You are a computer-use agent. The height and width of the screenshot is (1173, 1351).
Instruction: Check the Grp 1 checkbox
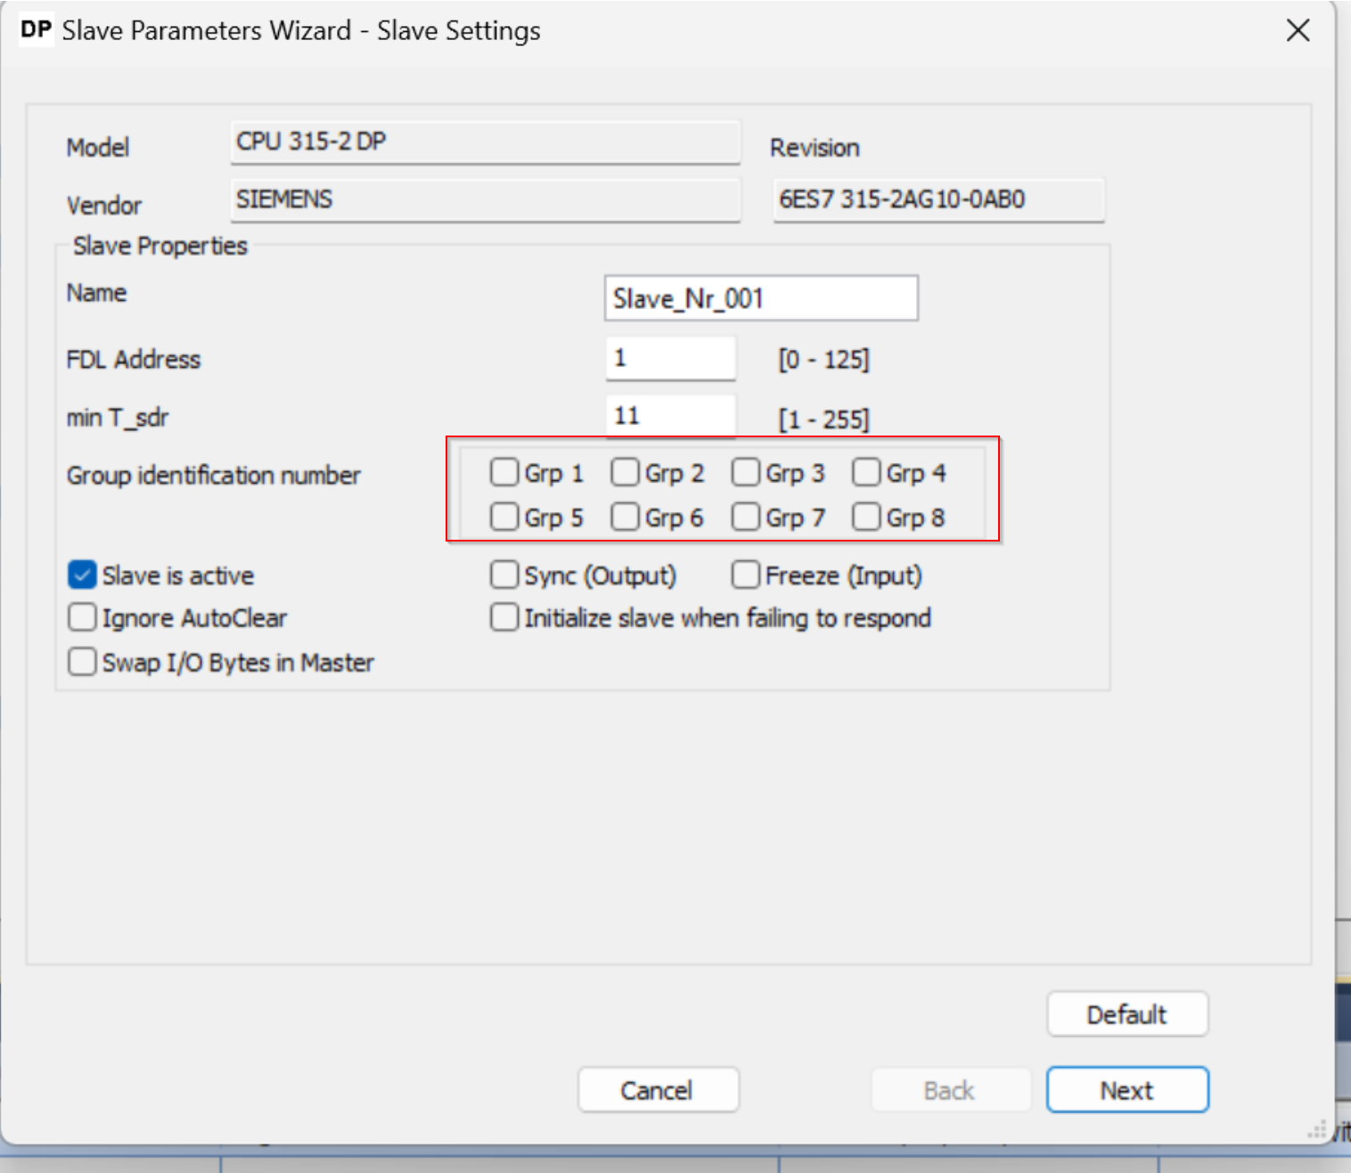point(504,472)
